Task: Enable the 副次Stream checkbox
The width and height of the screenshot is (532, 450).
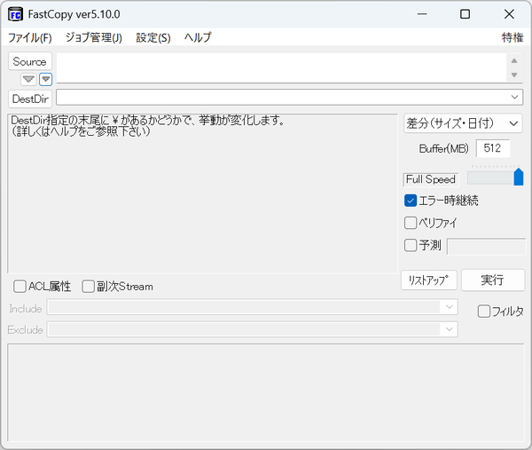Action: coord(88,287)
